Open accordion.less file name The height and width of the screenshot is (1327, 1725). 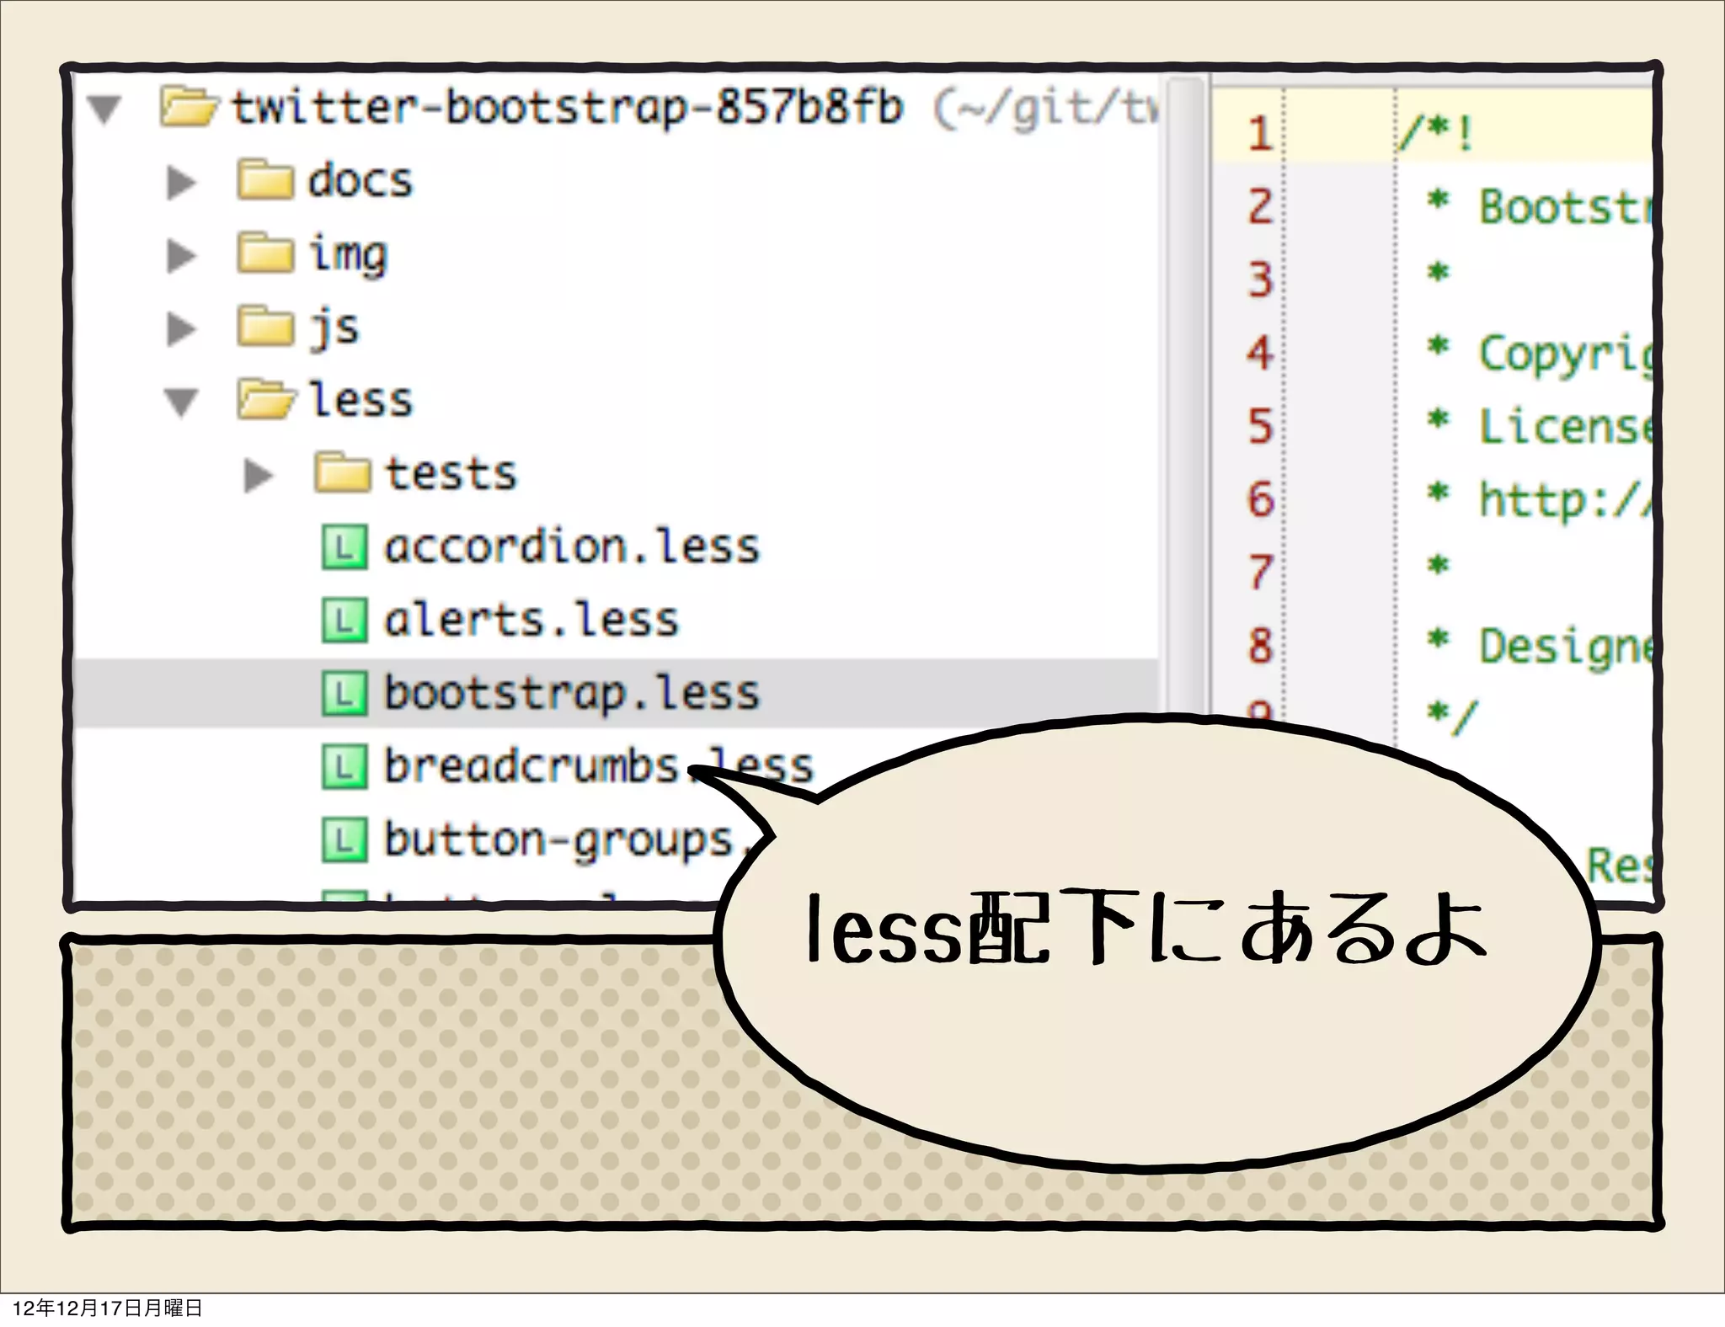(571, 547)
